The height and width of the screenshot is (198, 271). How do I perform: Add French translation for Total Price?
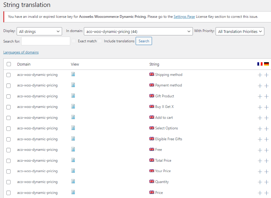(x=260, y=161)
